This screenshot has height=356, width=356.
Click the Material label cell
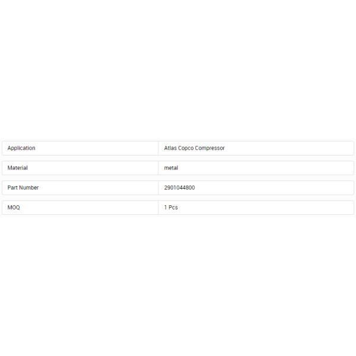click(18, 168)
